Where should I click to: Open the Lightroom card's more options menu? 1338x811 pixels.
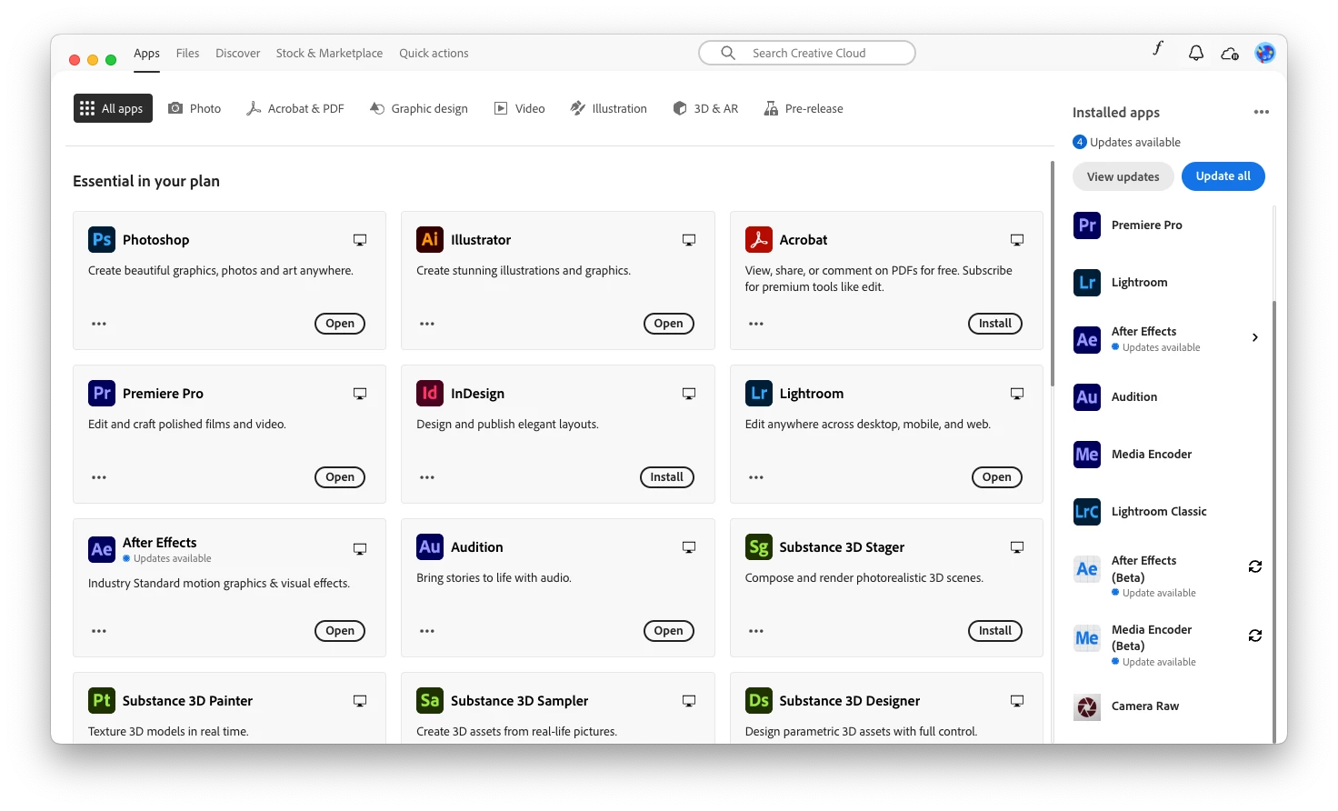click(x=756, y=477)
